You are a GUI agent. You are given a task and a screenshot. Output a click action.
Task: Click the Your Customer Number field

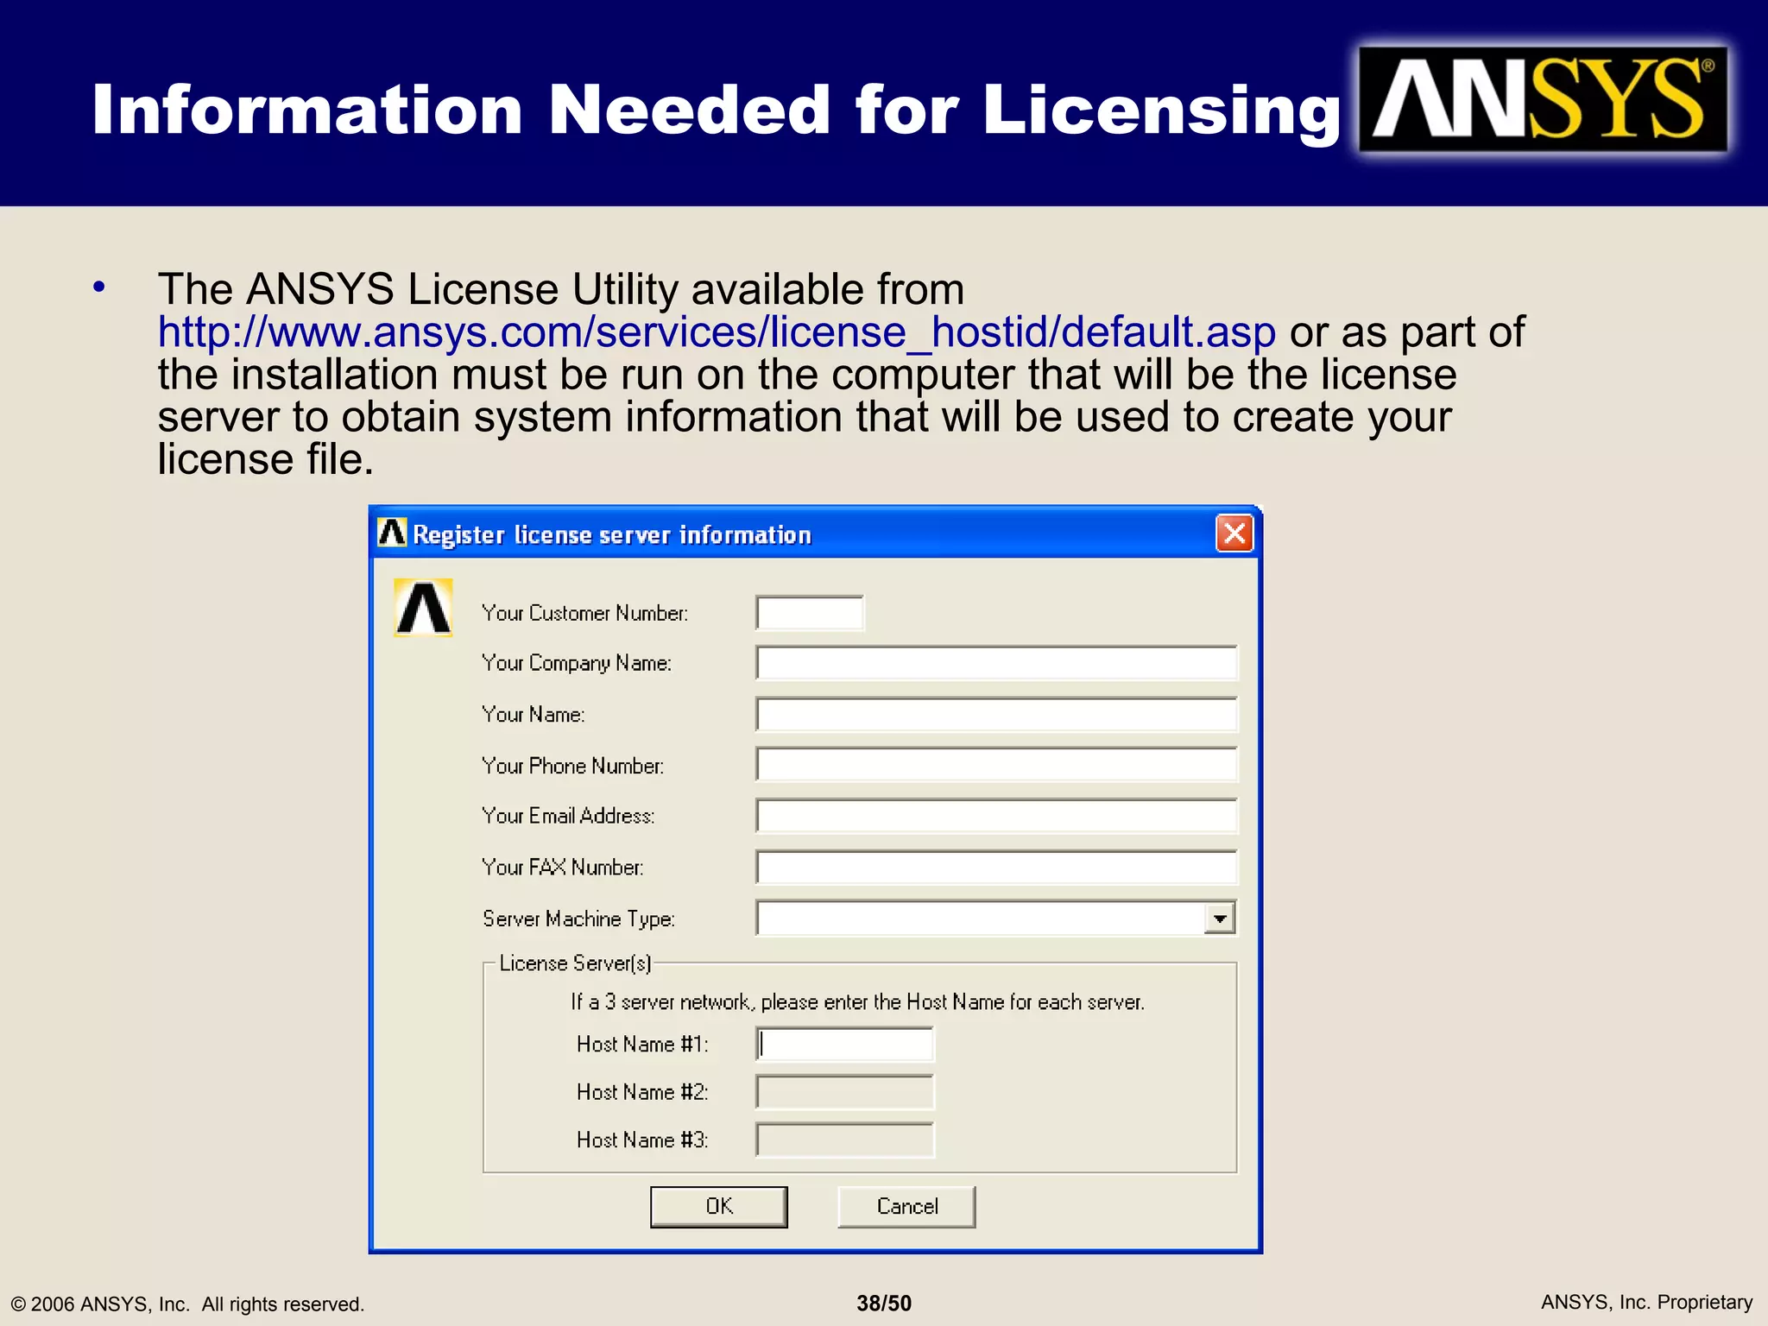click(x=810, y=613)
